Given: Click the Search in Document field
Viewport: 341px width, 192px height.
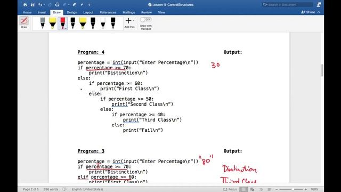Looking at the screenshot, I should (x=288, y=5).
